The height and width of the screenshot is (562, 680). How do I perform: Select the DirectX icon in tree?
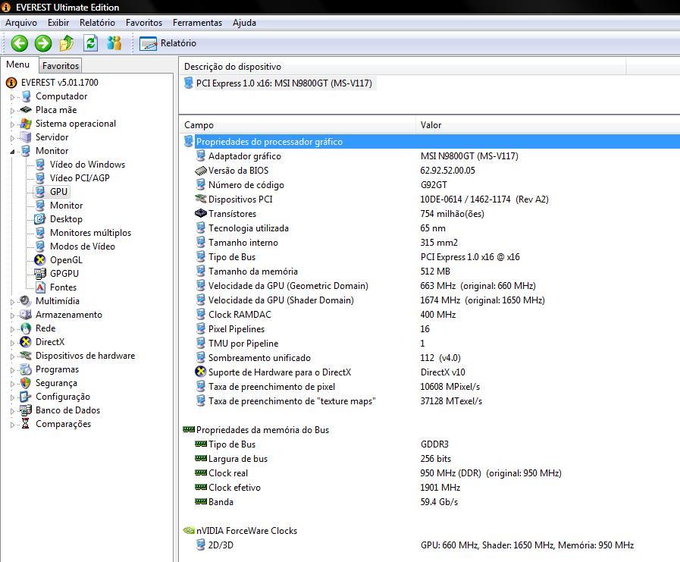(26, 342)
